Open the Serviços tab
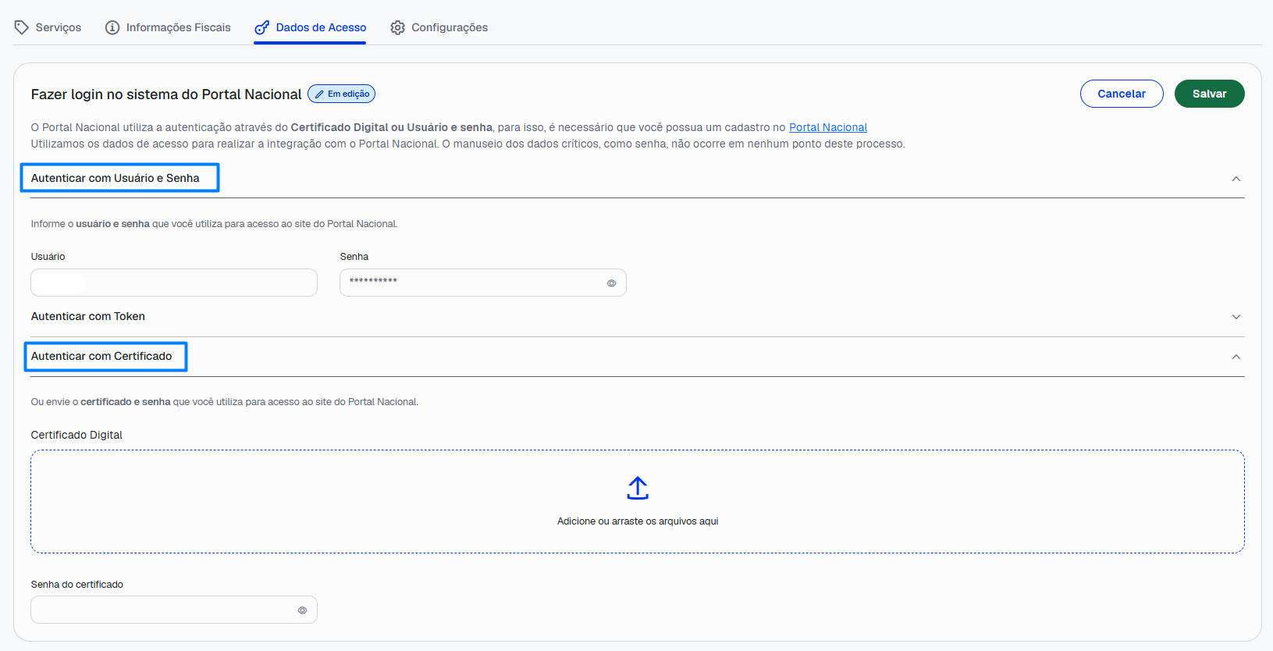 [48, 27]
